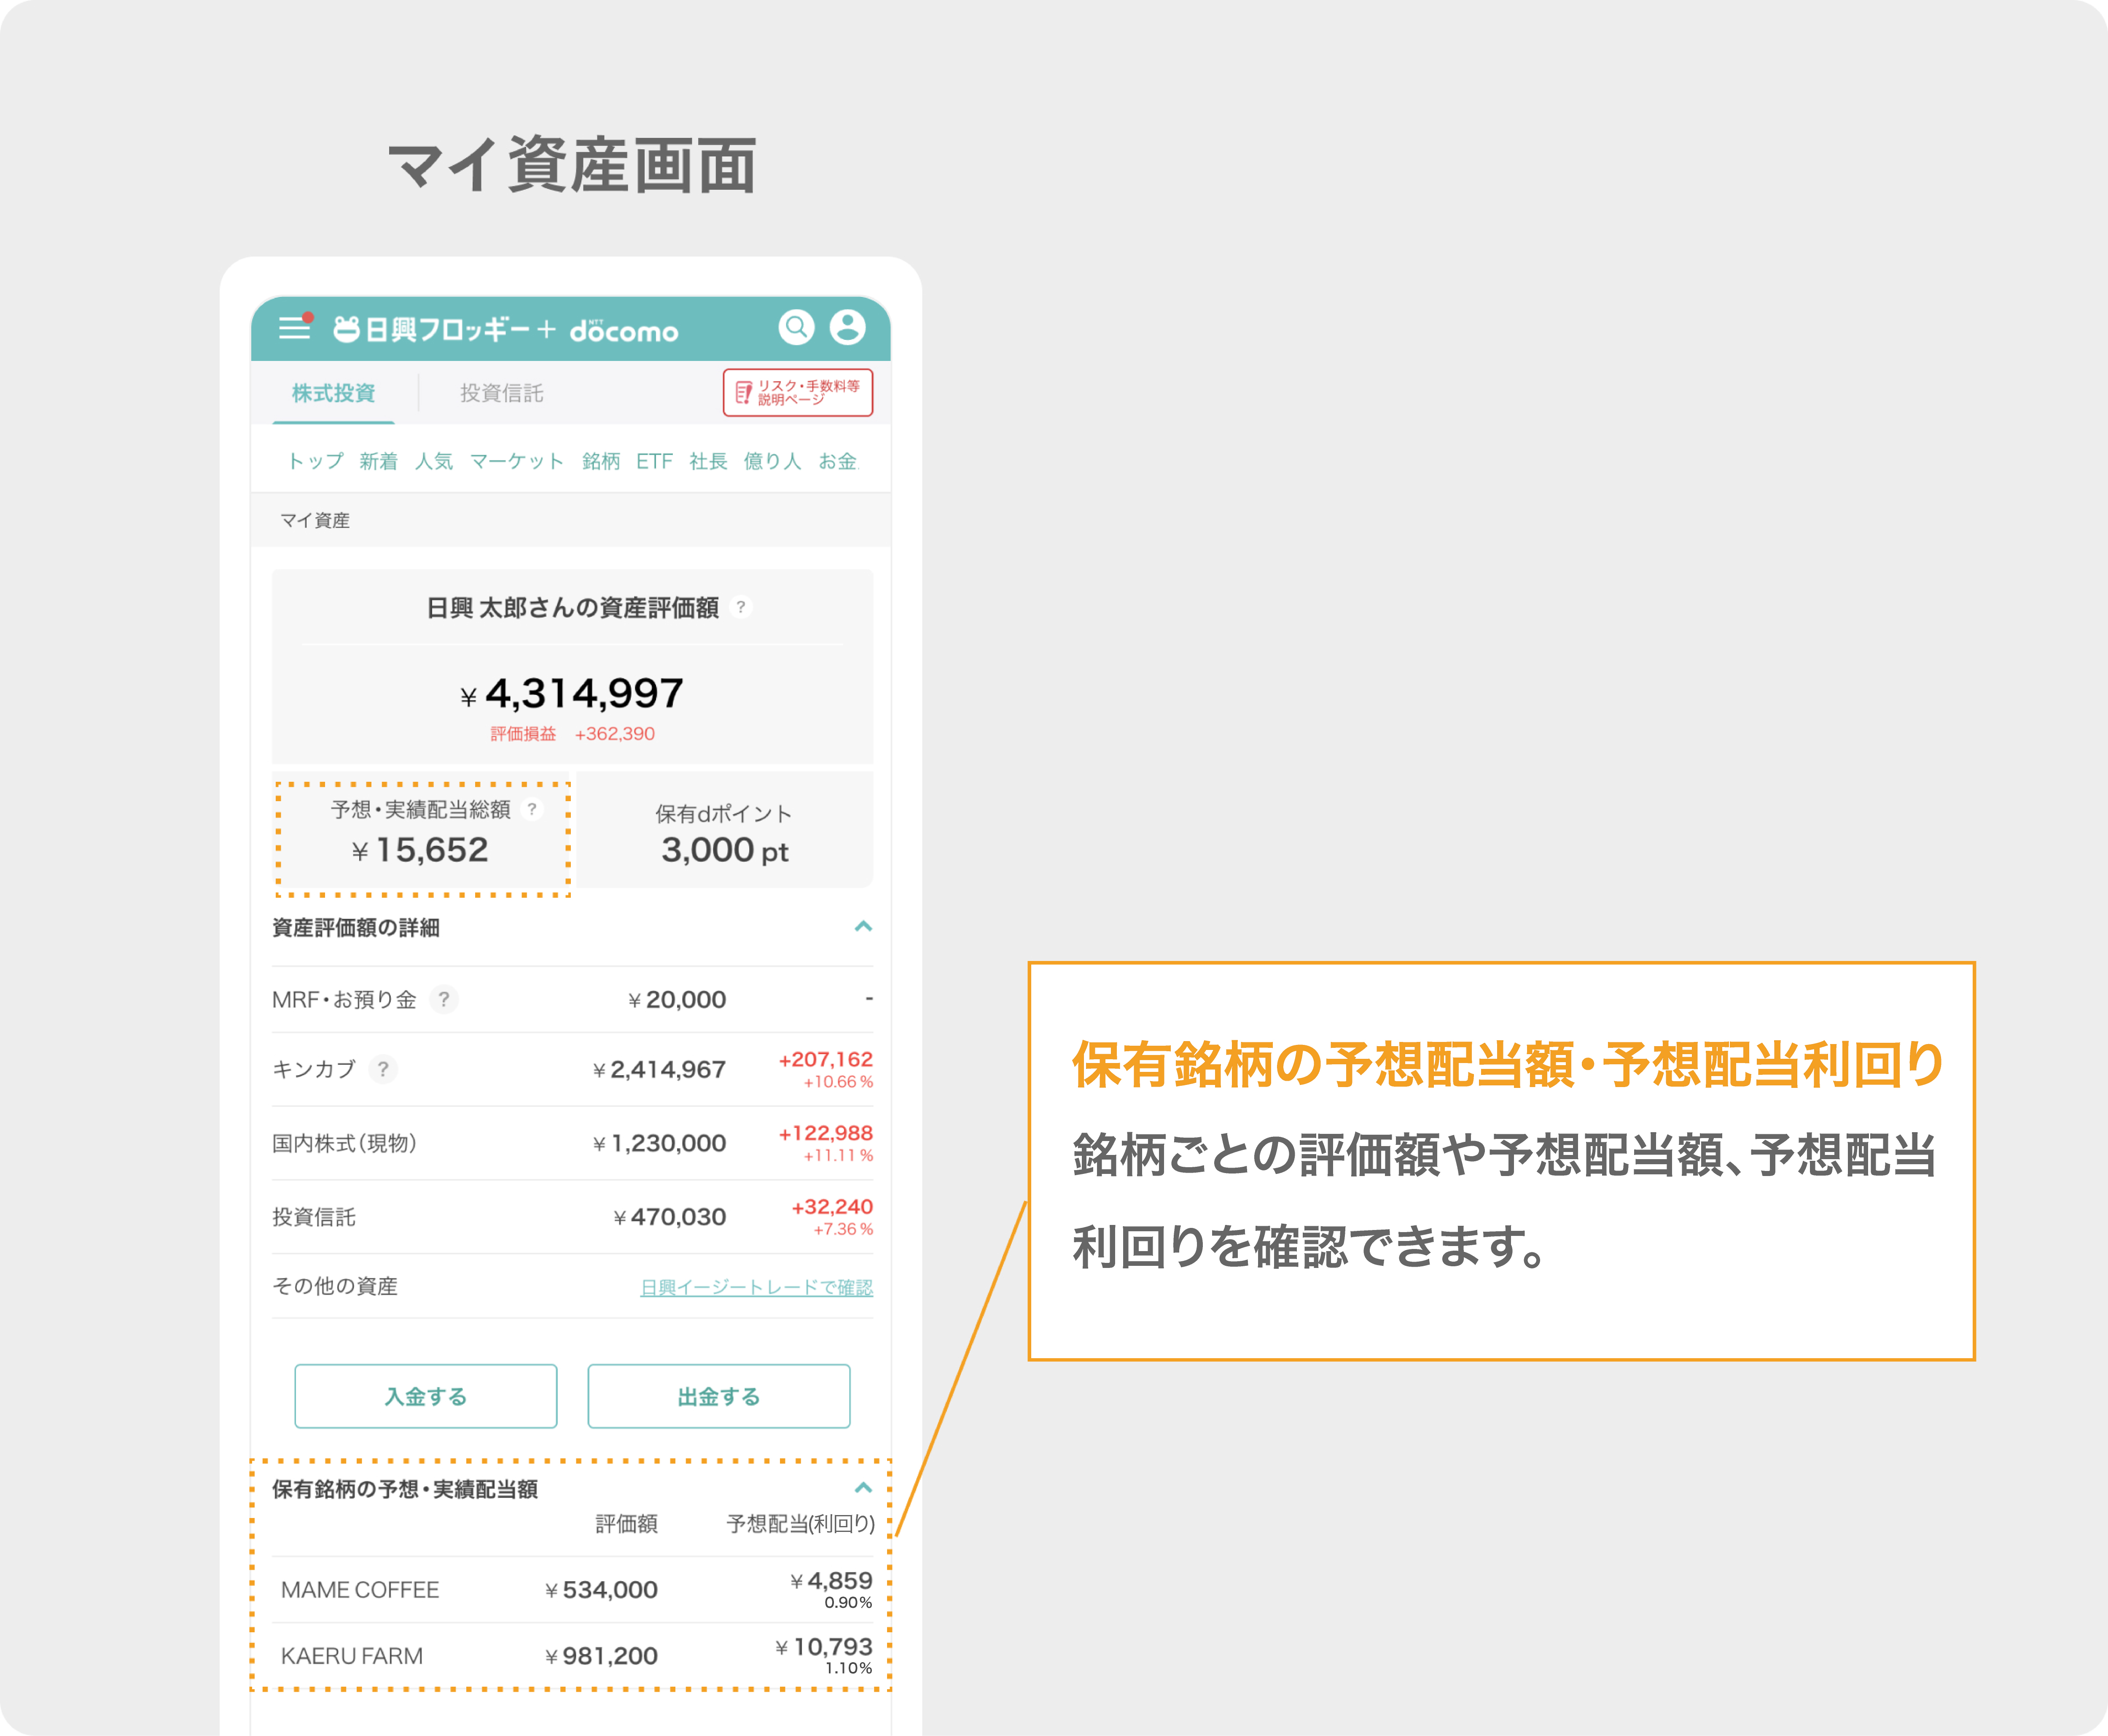This screenshot has width=2108, height=1736.
Task: Collapse the 資産評価額の詳細 section
Action: coord(863,927)
